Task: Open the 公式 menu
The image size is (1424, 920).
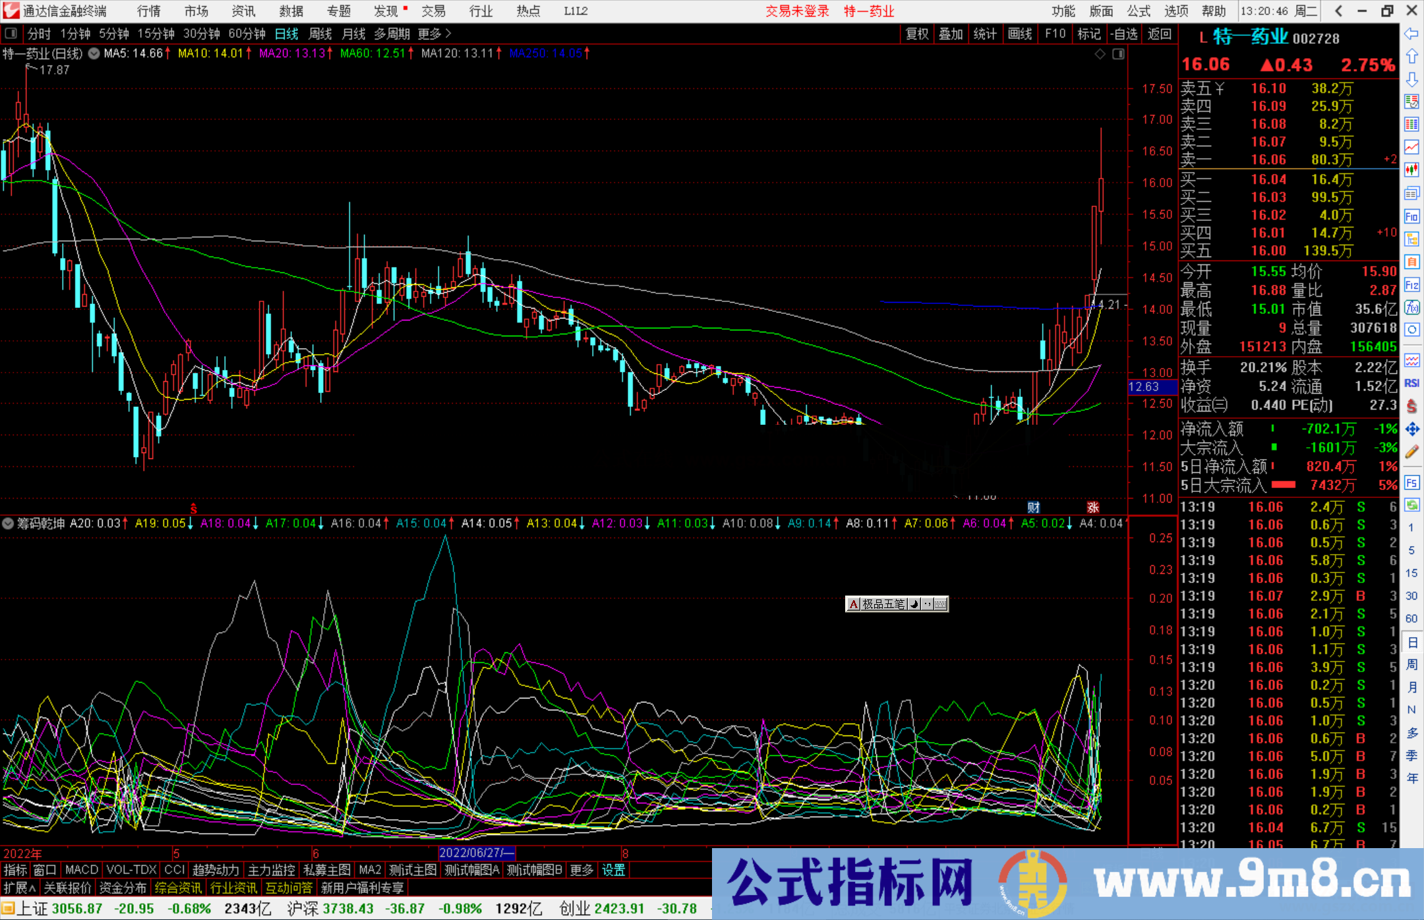Action: 1139,11
